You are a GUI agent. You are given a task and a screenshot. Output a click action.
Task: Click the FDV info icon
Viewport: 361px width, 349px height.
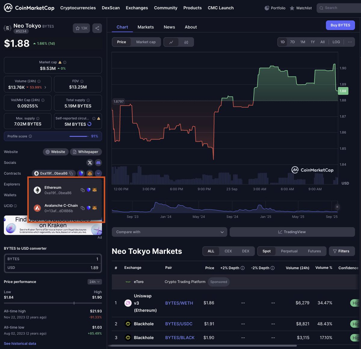[x=82, y=81]
